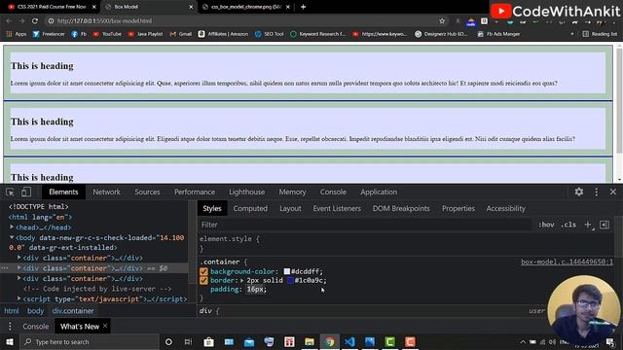Image resolution: width=623 pixels, height=350 pixels.
Task: Open DevTools settings gear
Action: [x=579, y=192]
